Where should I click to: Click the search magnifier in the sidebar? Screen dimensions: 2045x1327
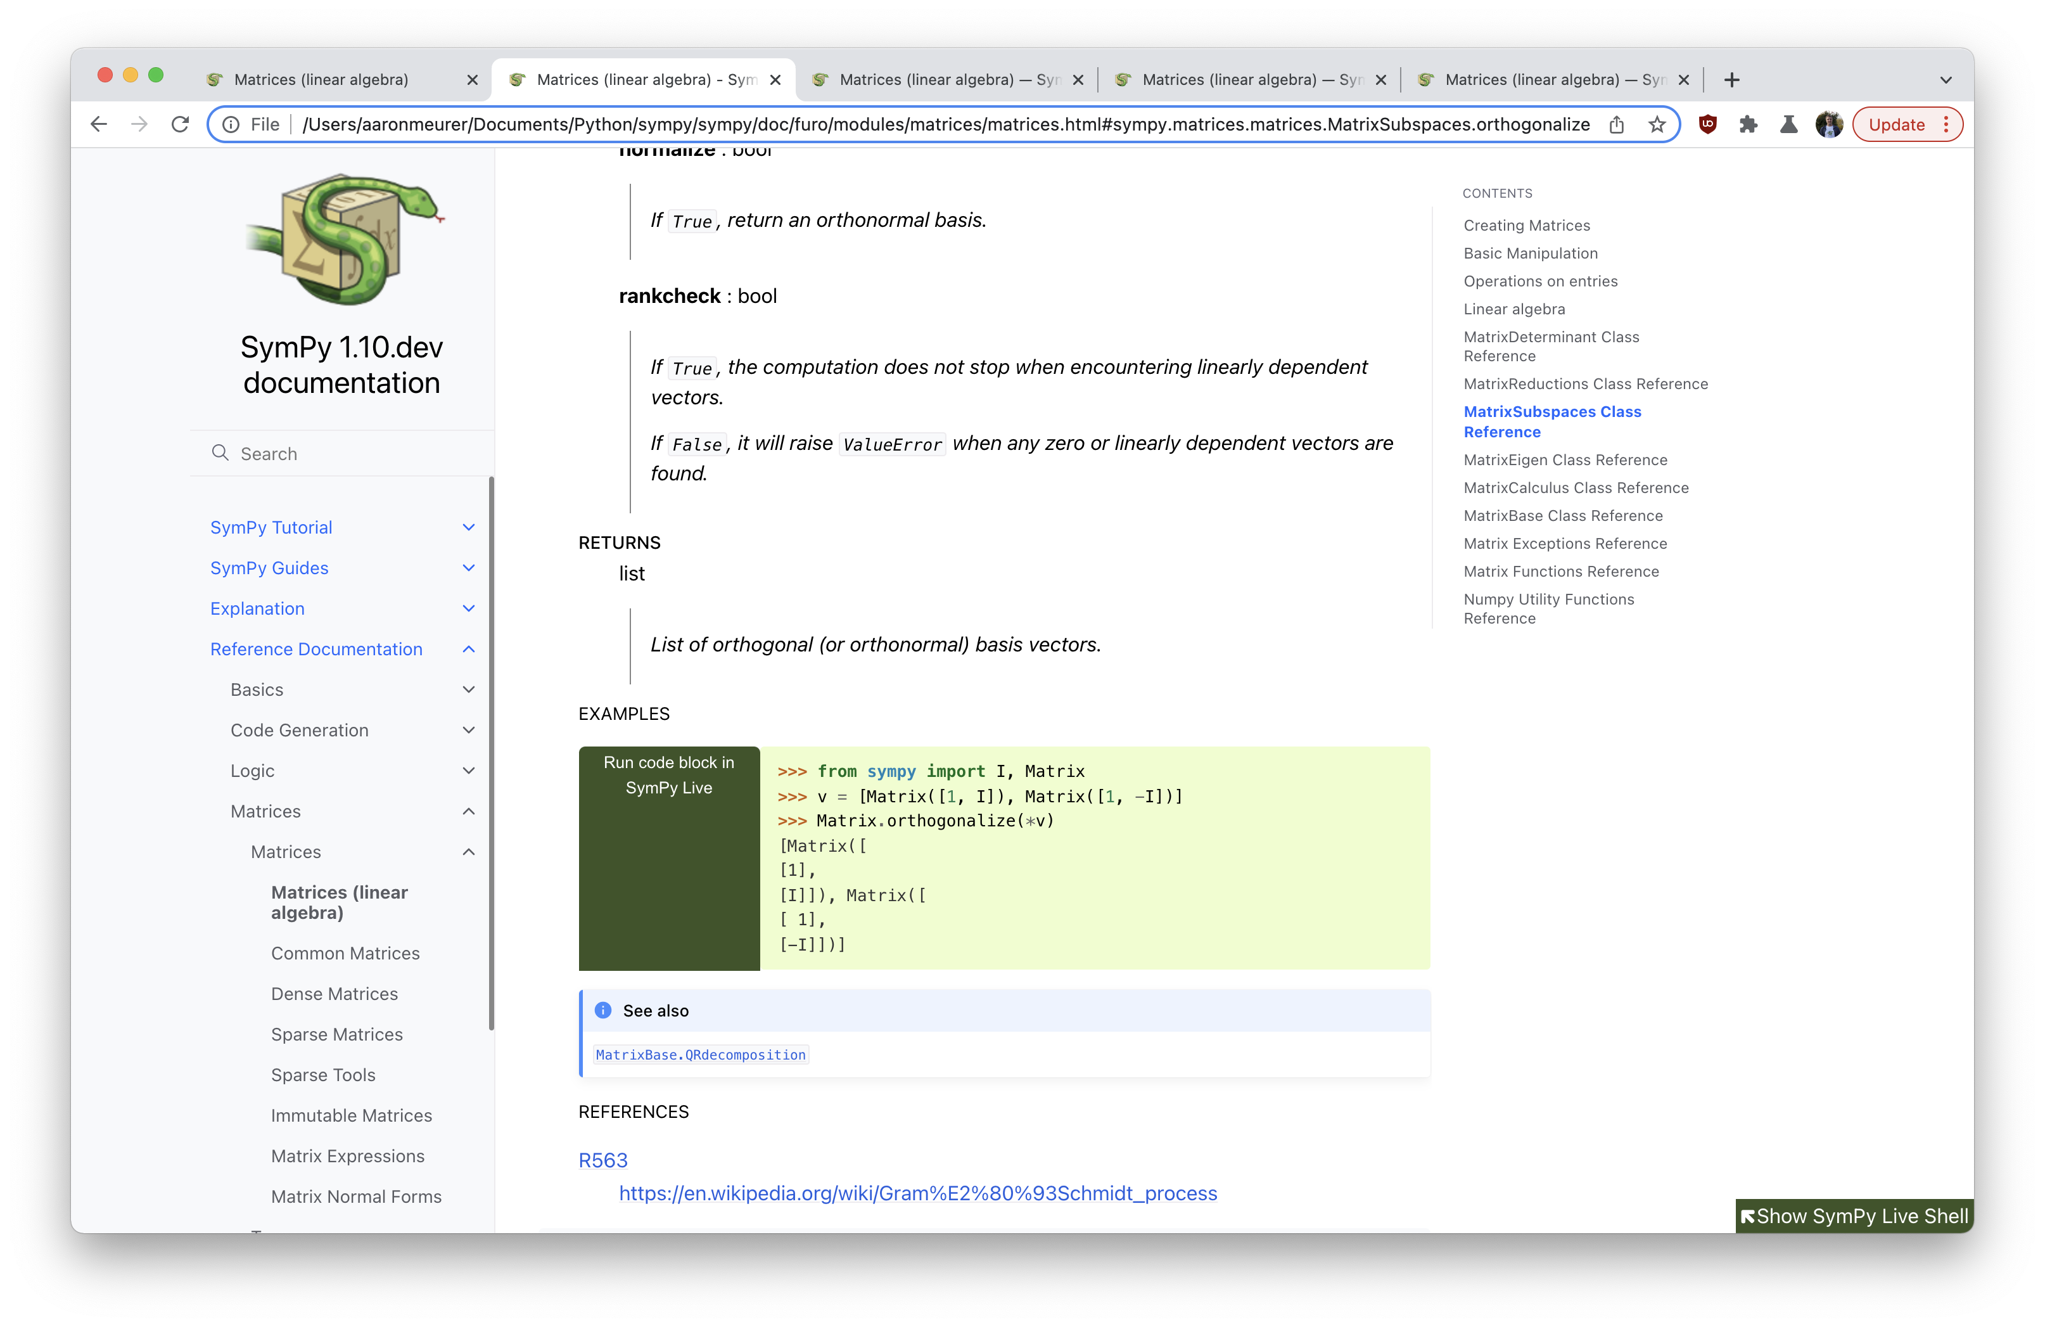[x=220, y=453]
